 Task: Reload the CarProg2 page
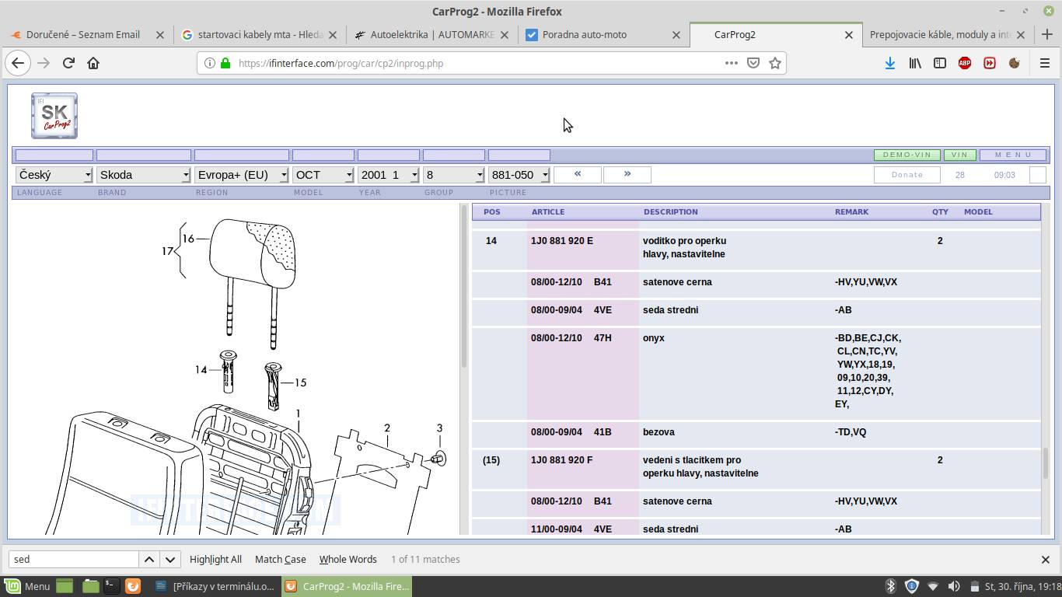68,63
